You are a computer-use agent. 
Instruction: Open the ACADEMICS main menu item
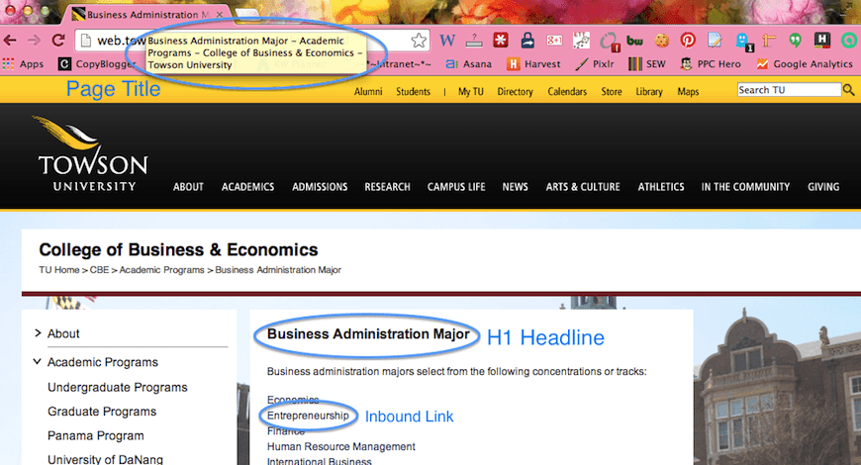pyautogui.click(x=247, y=187)
